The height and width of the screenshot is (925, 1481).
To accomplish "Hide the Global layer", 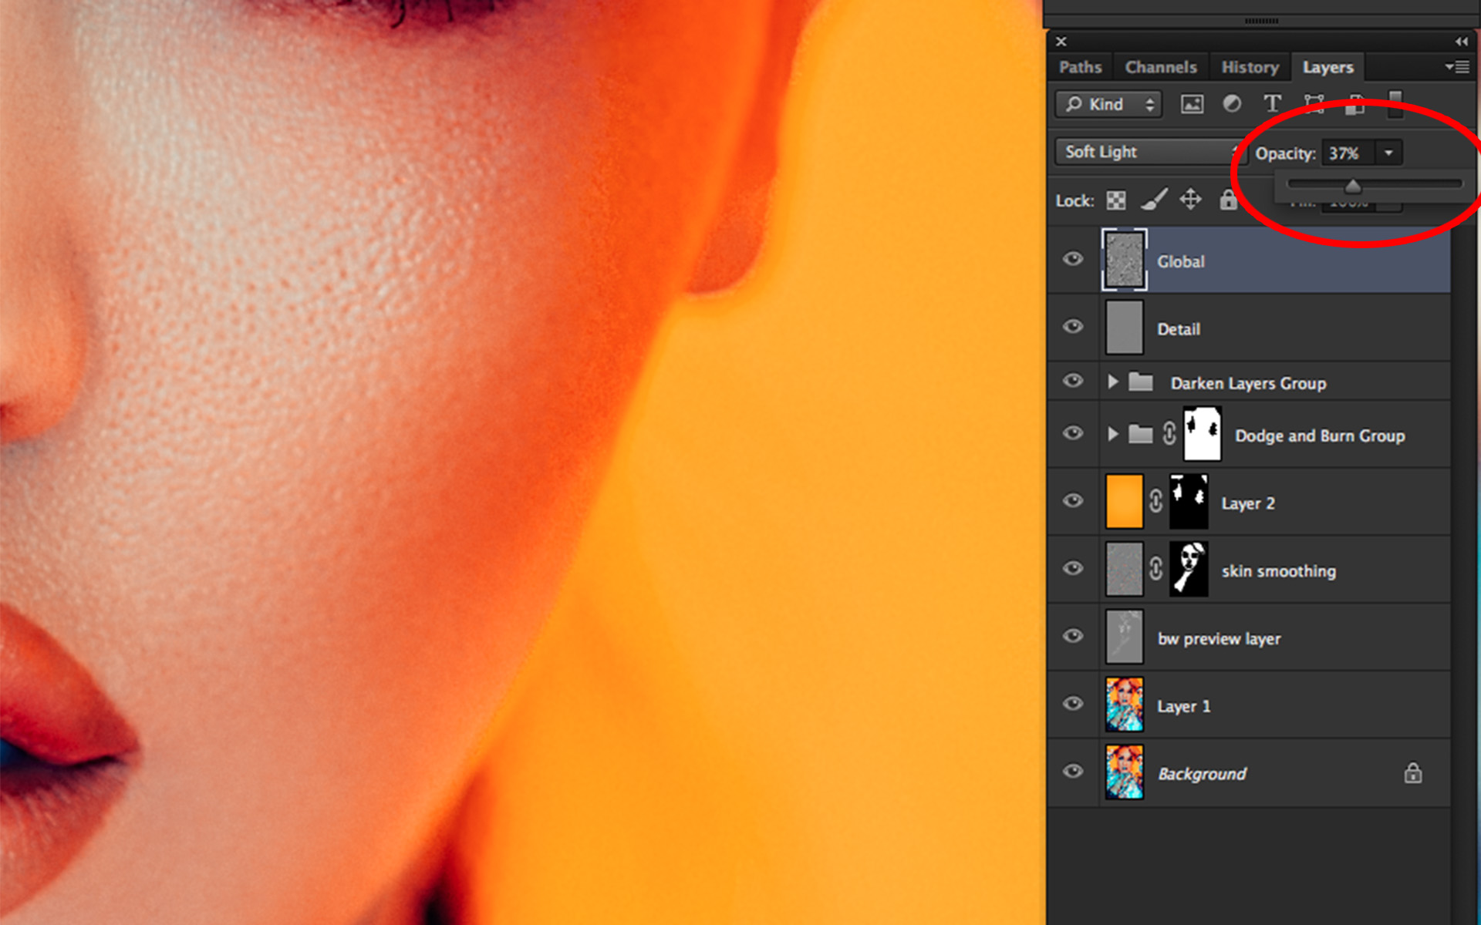I will tap(1073, 259).
